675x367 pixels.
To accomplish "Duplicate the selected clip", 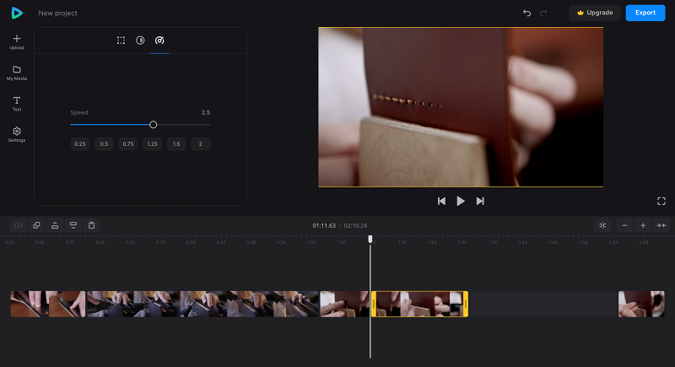I will pyautogui.click(x=36, y=225).
